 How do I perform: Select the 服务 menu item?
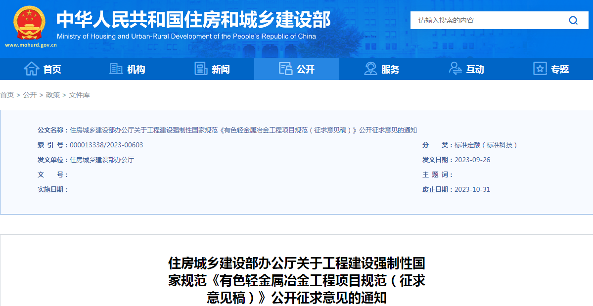(x=390, y=70)
